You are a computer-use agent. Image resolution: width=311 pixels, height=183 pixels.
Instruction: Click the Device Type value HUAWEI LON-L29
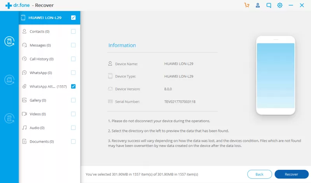[x=179, y=76]
